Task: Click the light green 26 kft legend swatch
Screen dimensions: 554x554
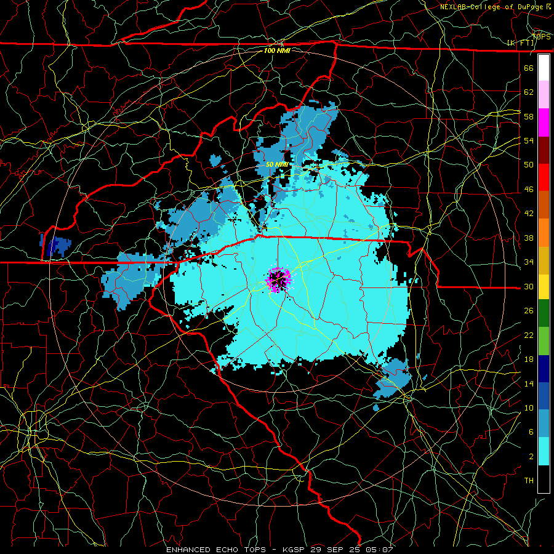Action: [x=544, y=342]
